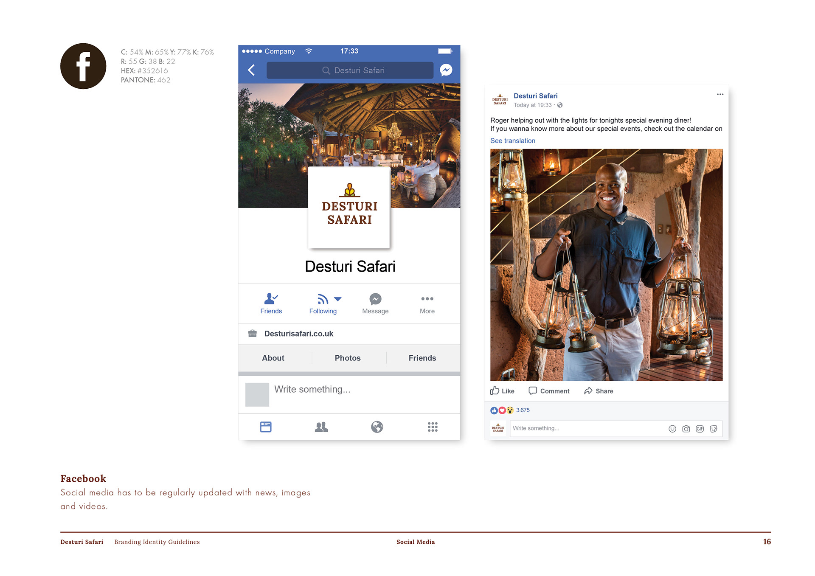This screenshot has height=576, width=815.
Task: Tap the back arrow in phone header
Action: (x=251, y=70)
